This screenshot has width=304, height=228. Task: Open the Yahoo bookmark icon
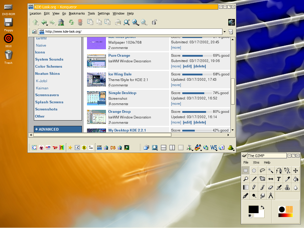(55, 148)
